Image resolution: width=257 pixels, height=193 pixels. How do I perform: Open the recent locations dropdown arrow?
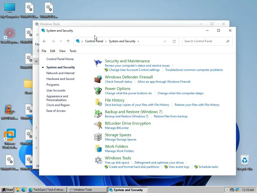[61, 41]
